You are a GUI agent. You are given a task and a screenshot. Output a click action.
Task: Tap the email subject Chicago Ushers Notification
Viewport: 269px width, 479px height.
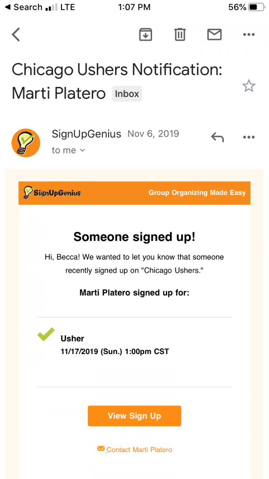tap(117, 70)
